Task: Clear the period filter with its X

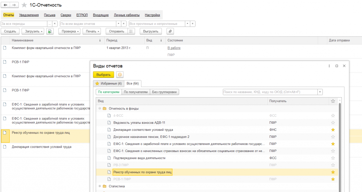Action: point(55,24)
